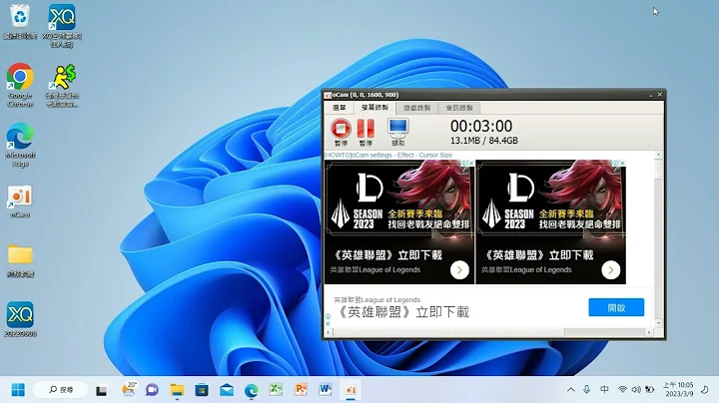Open the Wi-Fi network icon in the tray

click(622, 390)
